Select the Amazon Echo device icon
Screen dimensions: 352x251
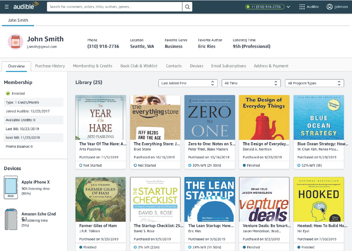pos(11,219)
